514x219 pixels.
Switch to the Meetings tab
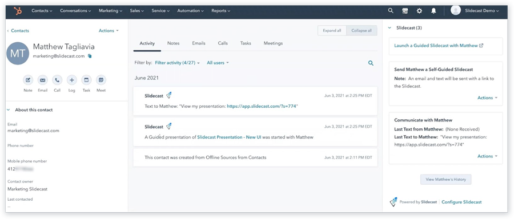pyautogui.click(x=273, y=43)
